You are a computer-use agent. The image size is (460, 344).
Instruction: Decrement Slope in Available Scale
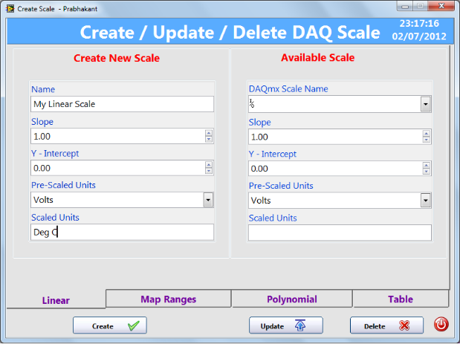pyautogui.click(x=427, y=140)
